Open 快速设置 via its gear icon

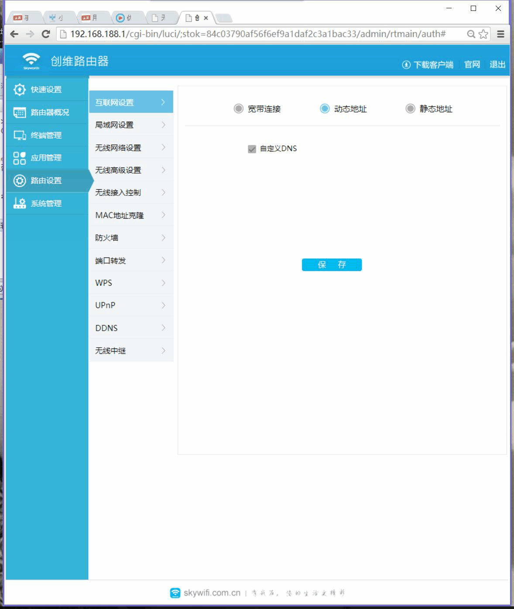tap(19, 89)
